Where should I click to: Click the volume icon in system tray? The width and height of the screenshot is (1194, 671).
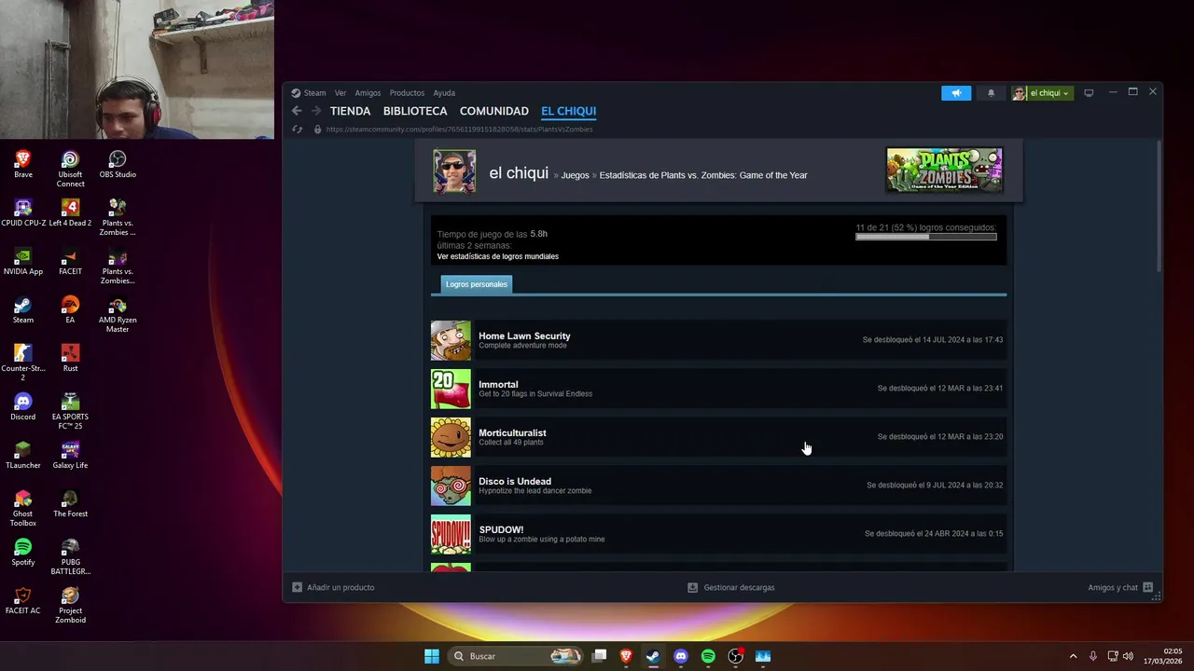point(1128,656)
